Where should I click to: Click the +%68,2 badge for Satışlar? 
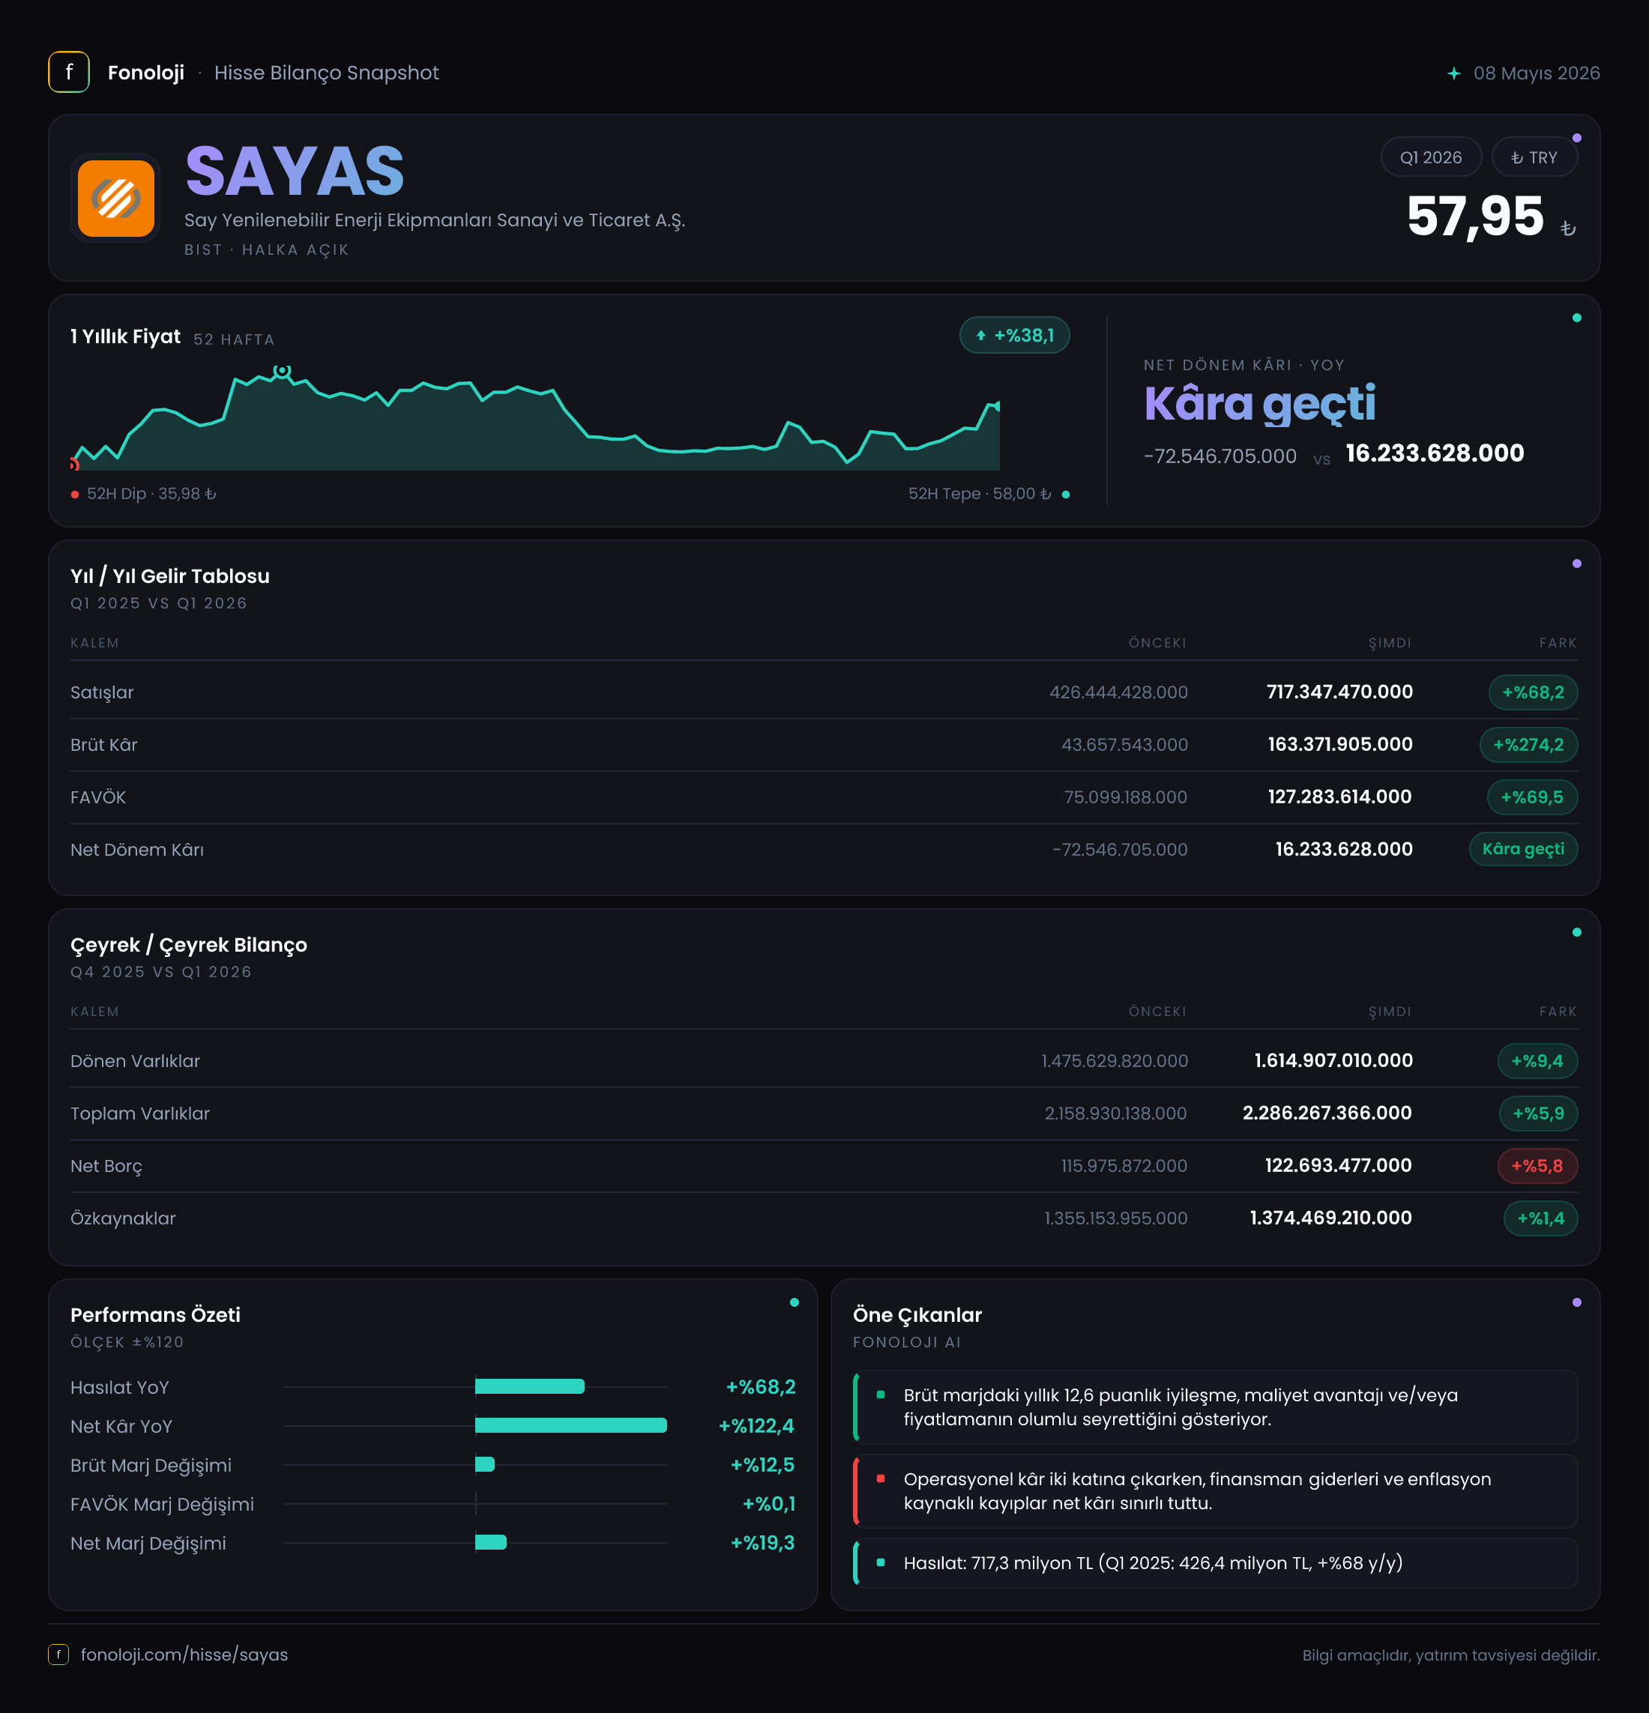point(1533,692)
